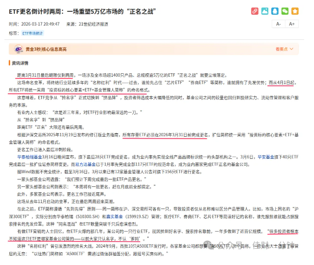Open the ETF市场统计 tag
The height and width of the screenshot is (265, 314).
pos(32,33)
